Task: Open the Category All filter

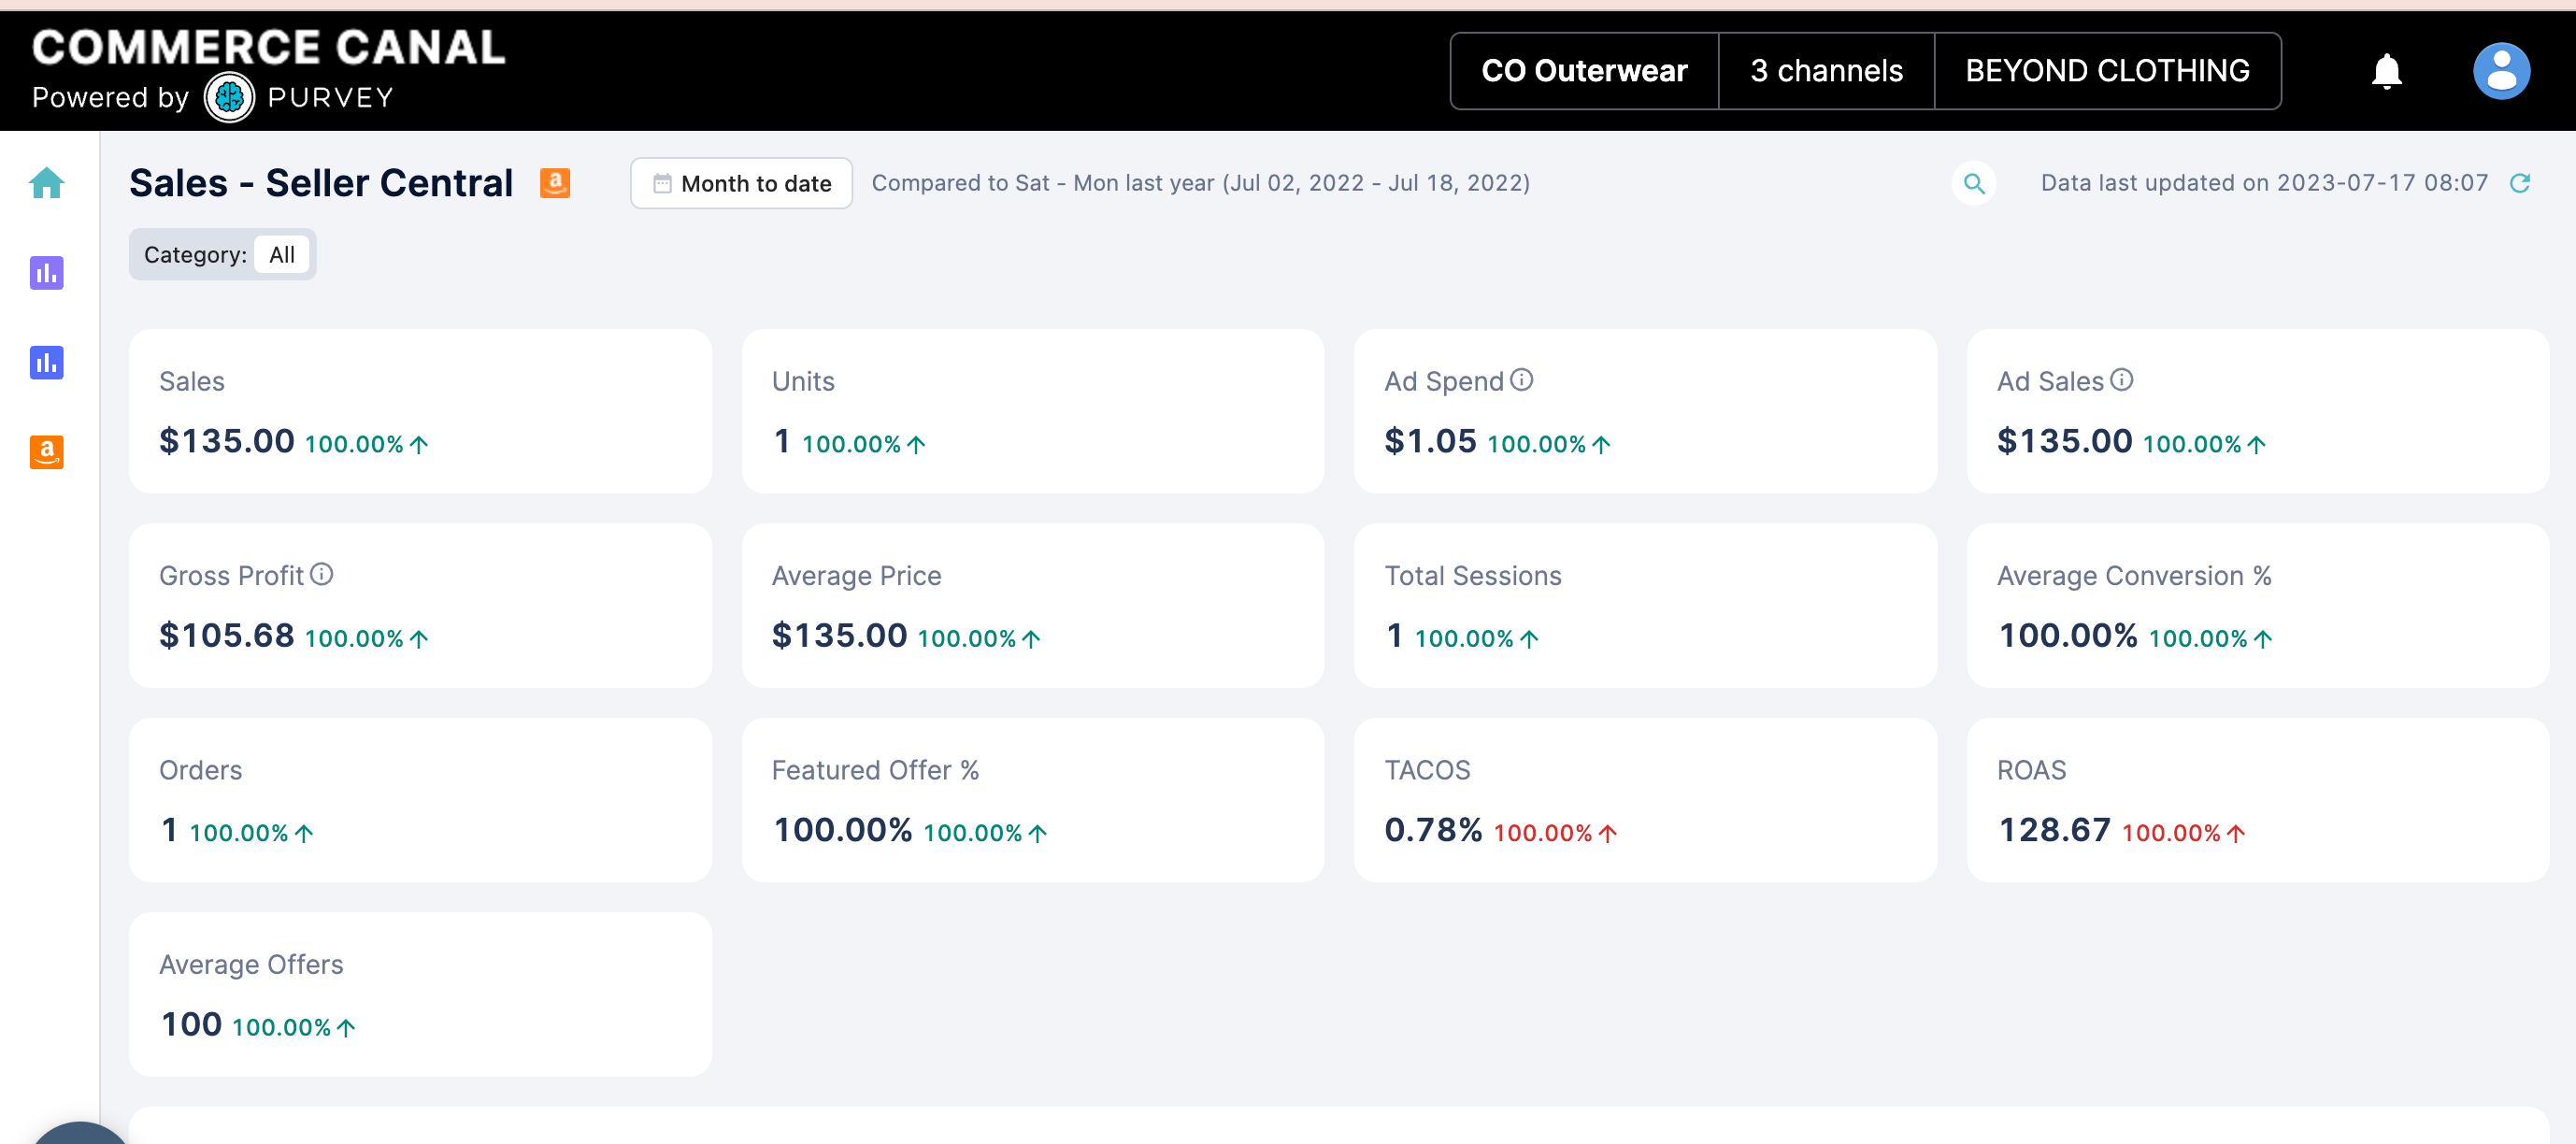Action: (x=281, y=255)
